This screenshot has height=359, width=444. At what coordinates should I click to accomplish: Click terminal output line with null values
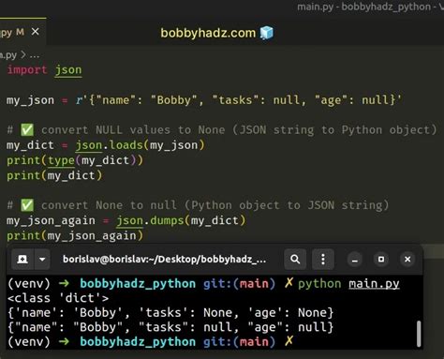(x=170, y=327)
